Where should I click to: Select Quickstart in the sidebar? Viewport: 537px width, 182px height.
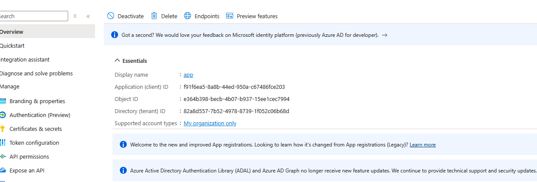(13, 45)
